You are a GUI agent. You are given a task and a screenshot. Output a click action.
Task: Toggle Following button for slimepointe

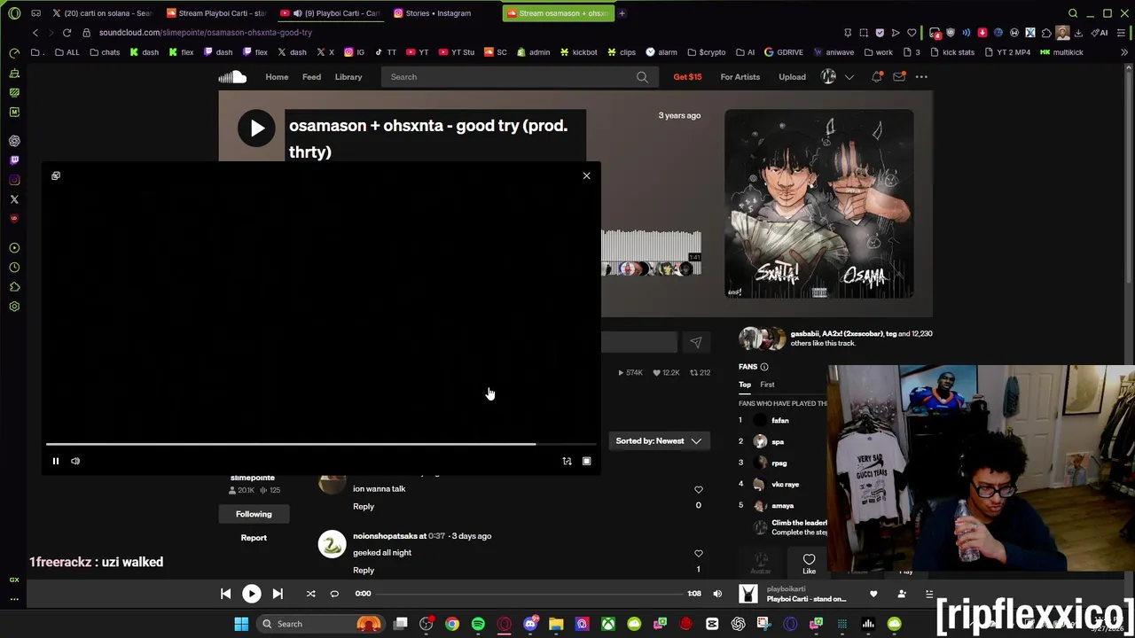[x=254, y=514]
